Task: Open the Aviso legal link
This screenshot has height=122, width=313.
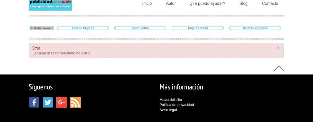Action: point(168,110)
